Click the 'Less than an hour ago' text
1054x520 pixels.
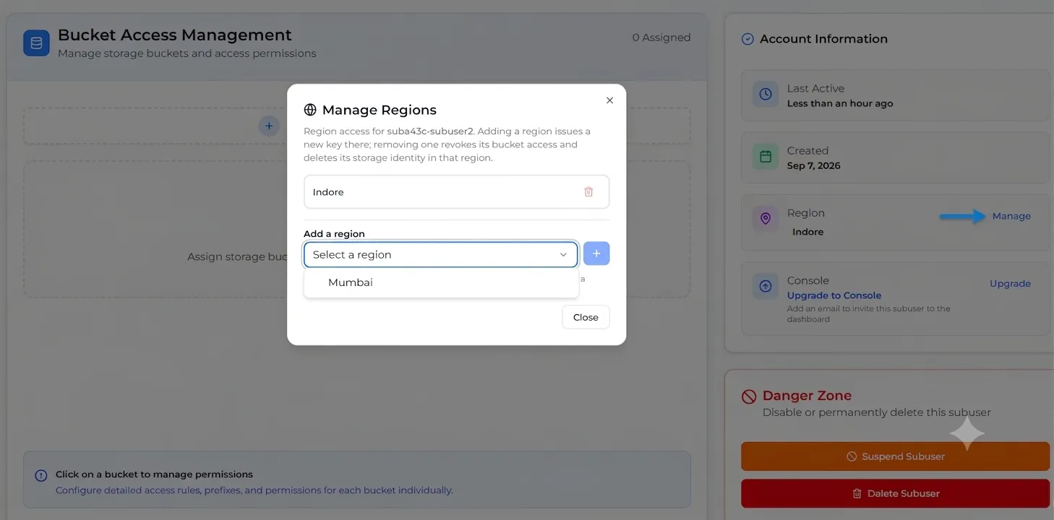pos(840,103)
